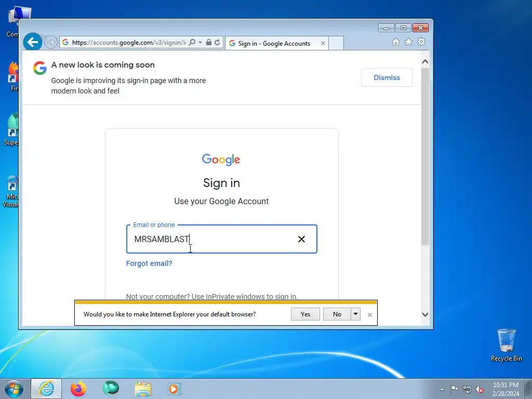Open Internet Explorer tools gear menu
This screenshot has height=399, width=532.
pos(421,42)
